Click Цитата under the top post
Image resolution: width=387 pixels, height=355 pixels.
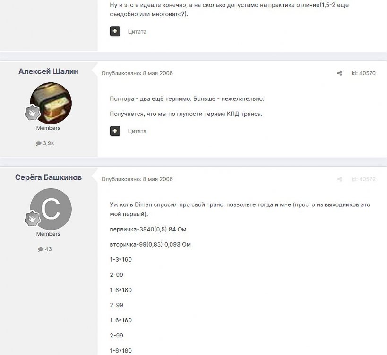(x=137, y=32)
